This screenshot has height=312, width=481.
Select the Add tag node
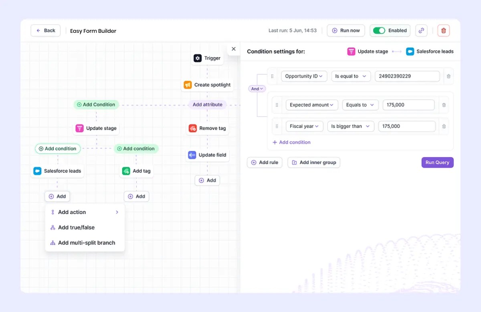(136, 171)
